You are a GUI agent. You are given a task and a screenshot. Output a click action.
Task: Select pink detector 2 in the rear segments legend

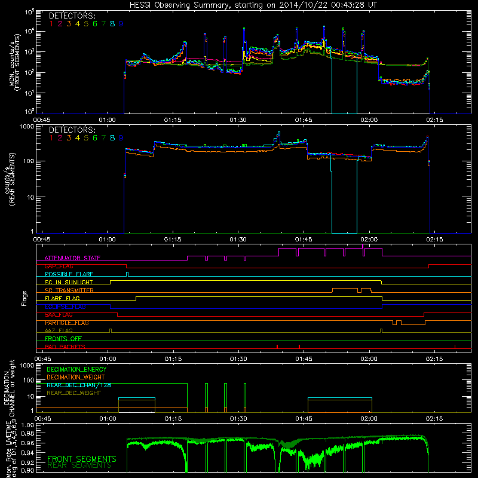[x=60, y=138]
